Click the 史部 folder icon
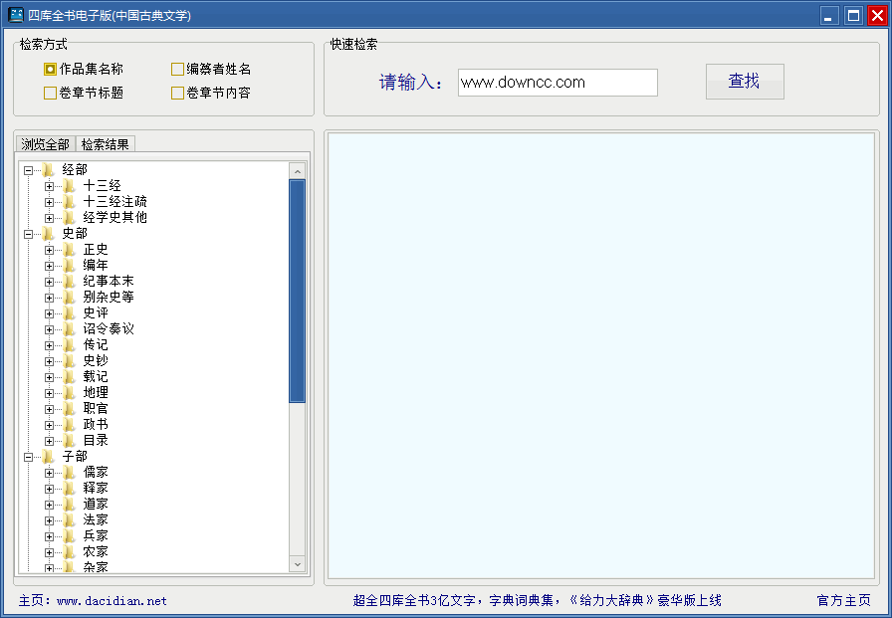The image size is (892, 618). pyautogui.click(x=49, y=232)
